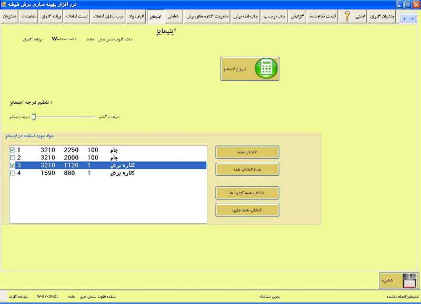Open the تیپ سازی قطعات tab
This screenshot has width=421, height=304.
click(x=108, y=17)
